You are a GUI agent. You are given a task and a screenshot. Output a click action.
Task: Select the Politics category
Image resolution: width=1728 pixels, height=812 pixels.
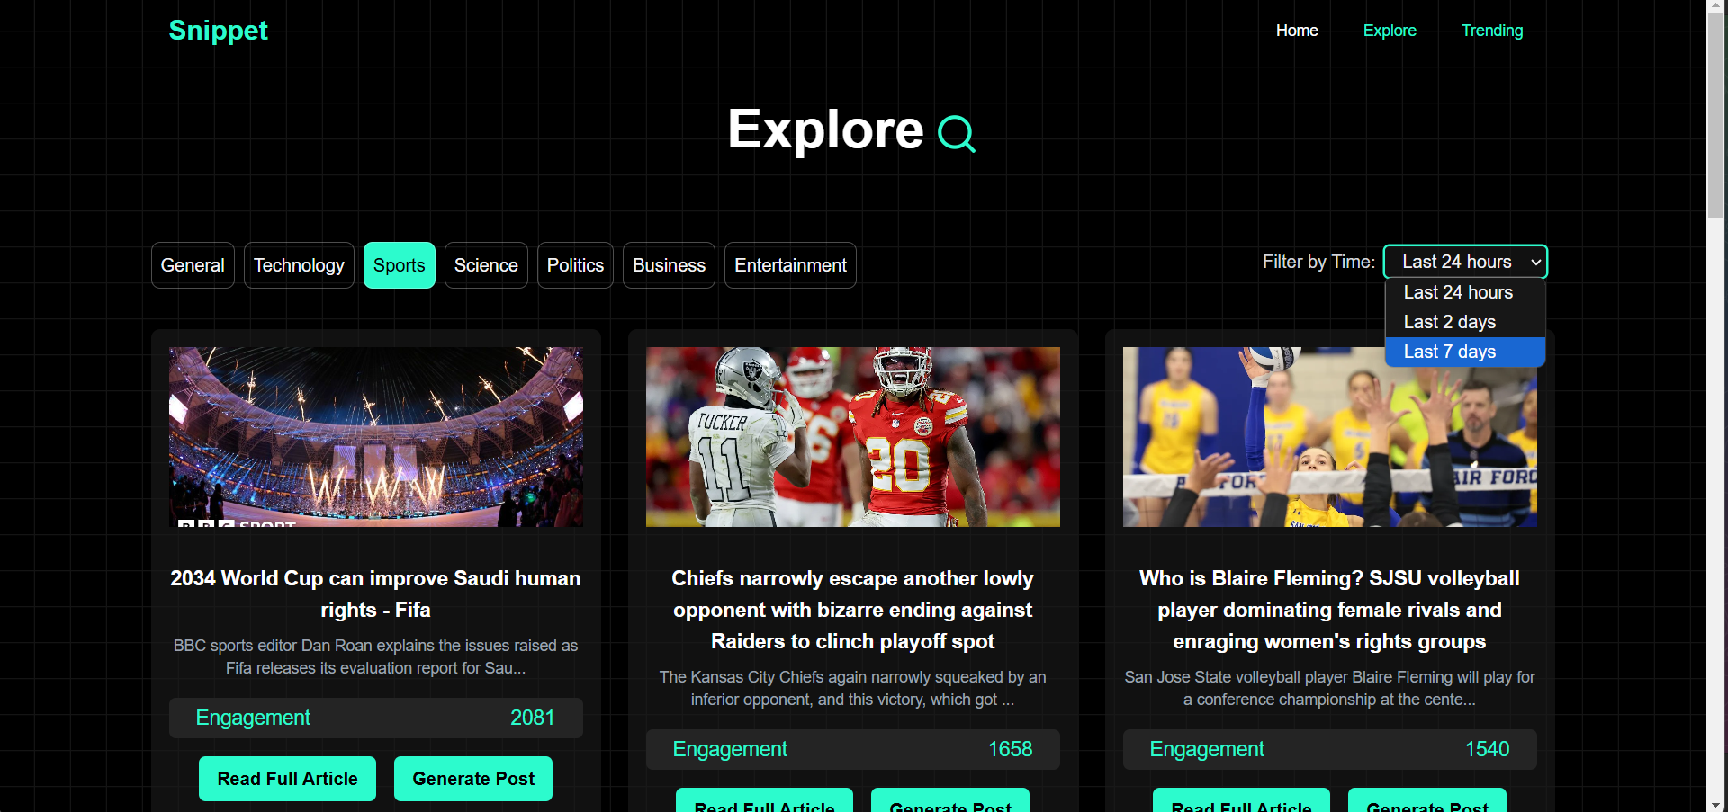pos(575,265)
